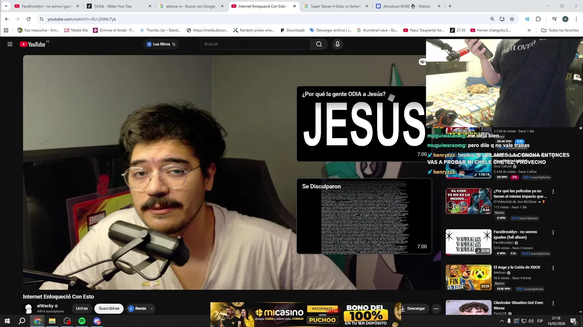This screenshot has width=583, height=327.
Task: Open the YouTube hamburger guide menu
Action: pyautogui.click(x=10, y=44)
